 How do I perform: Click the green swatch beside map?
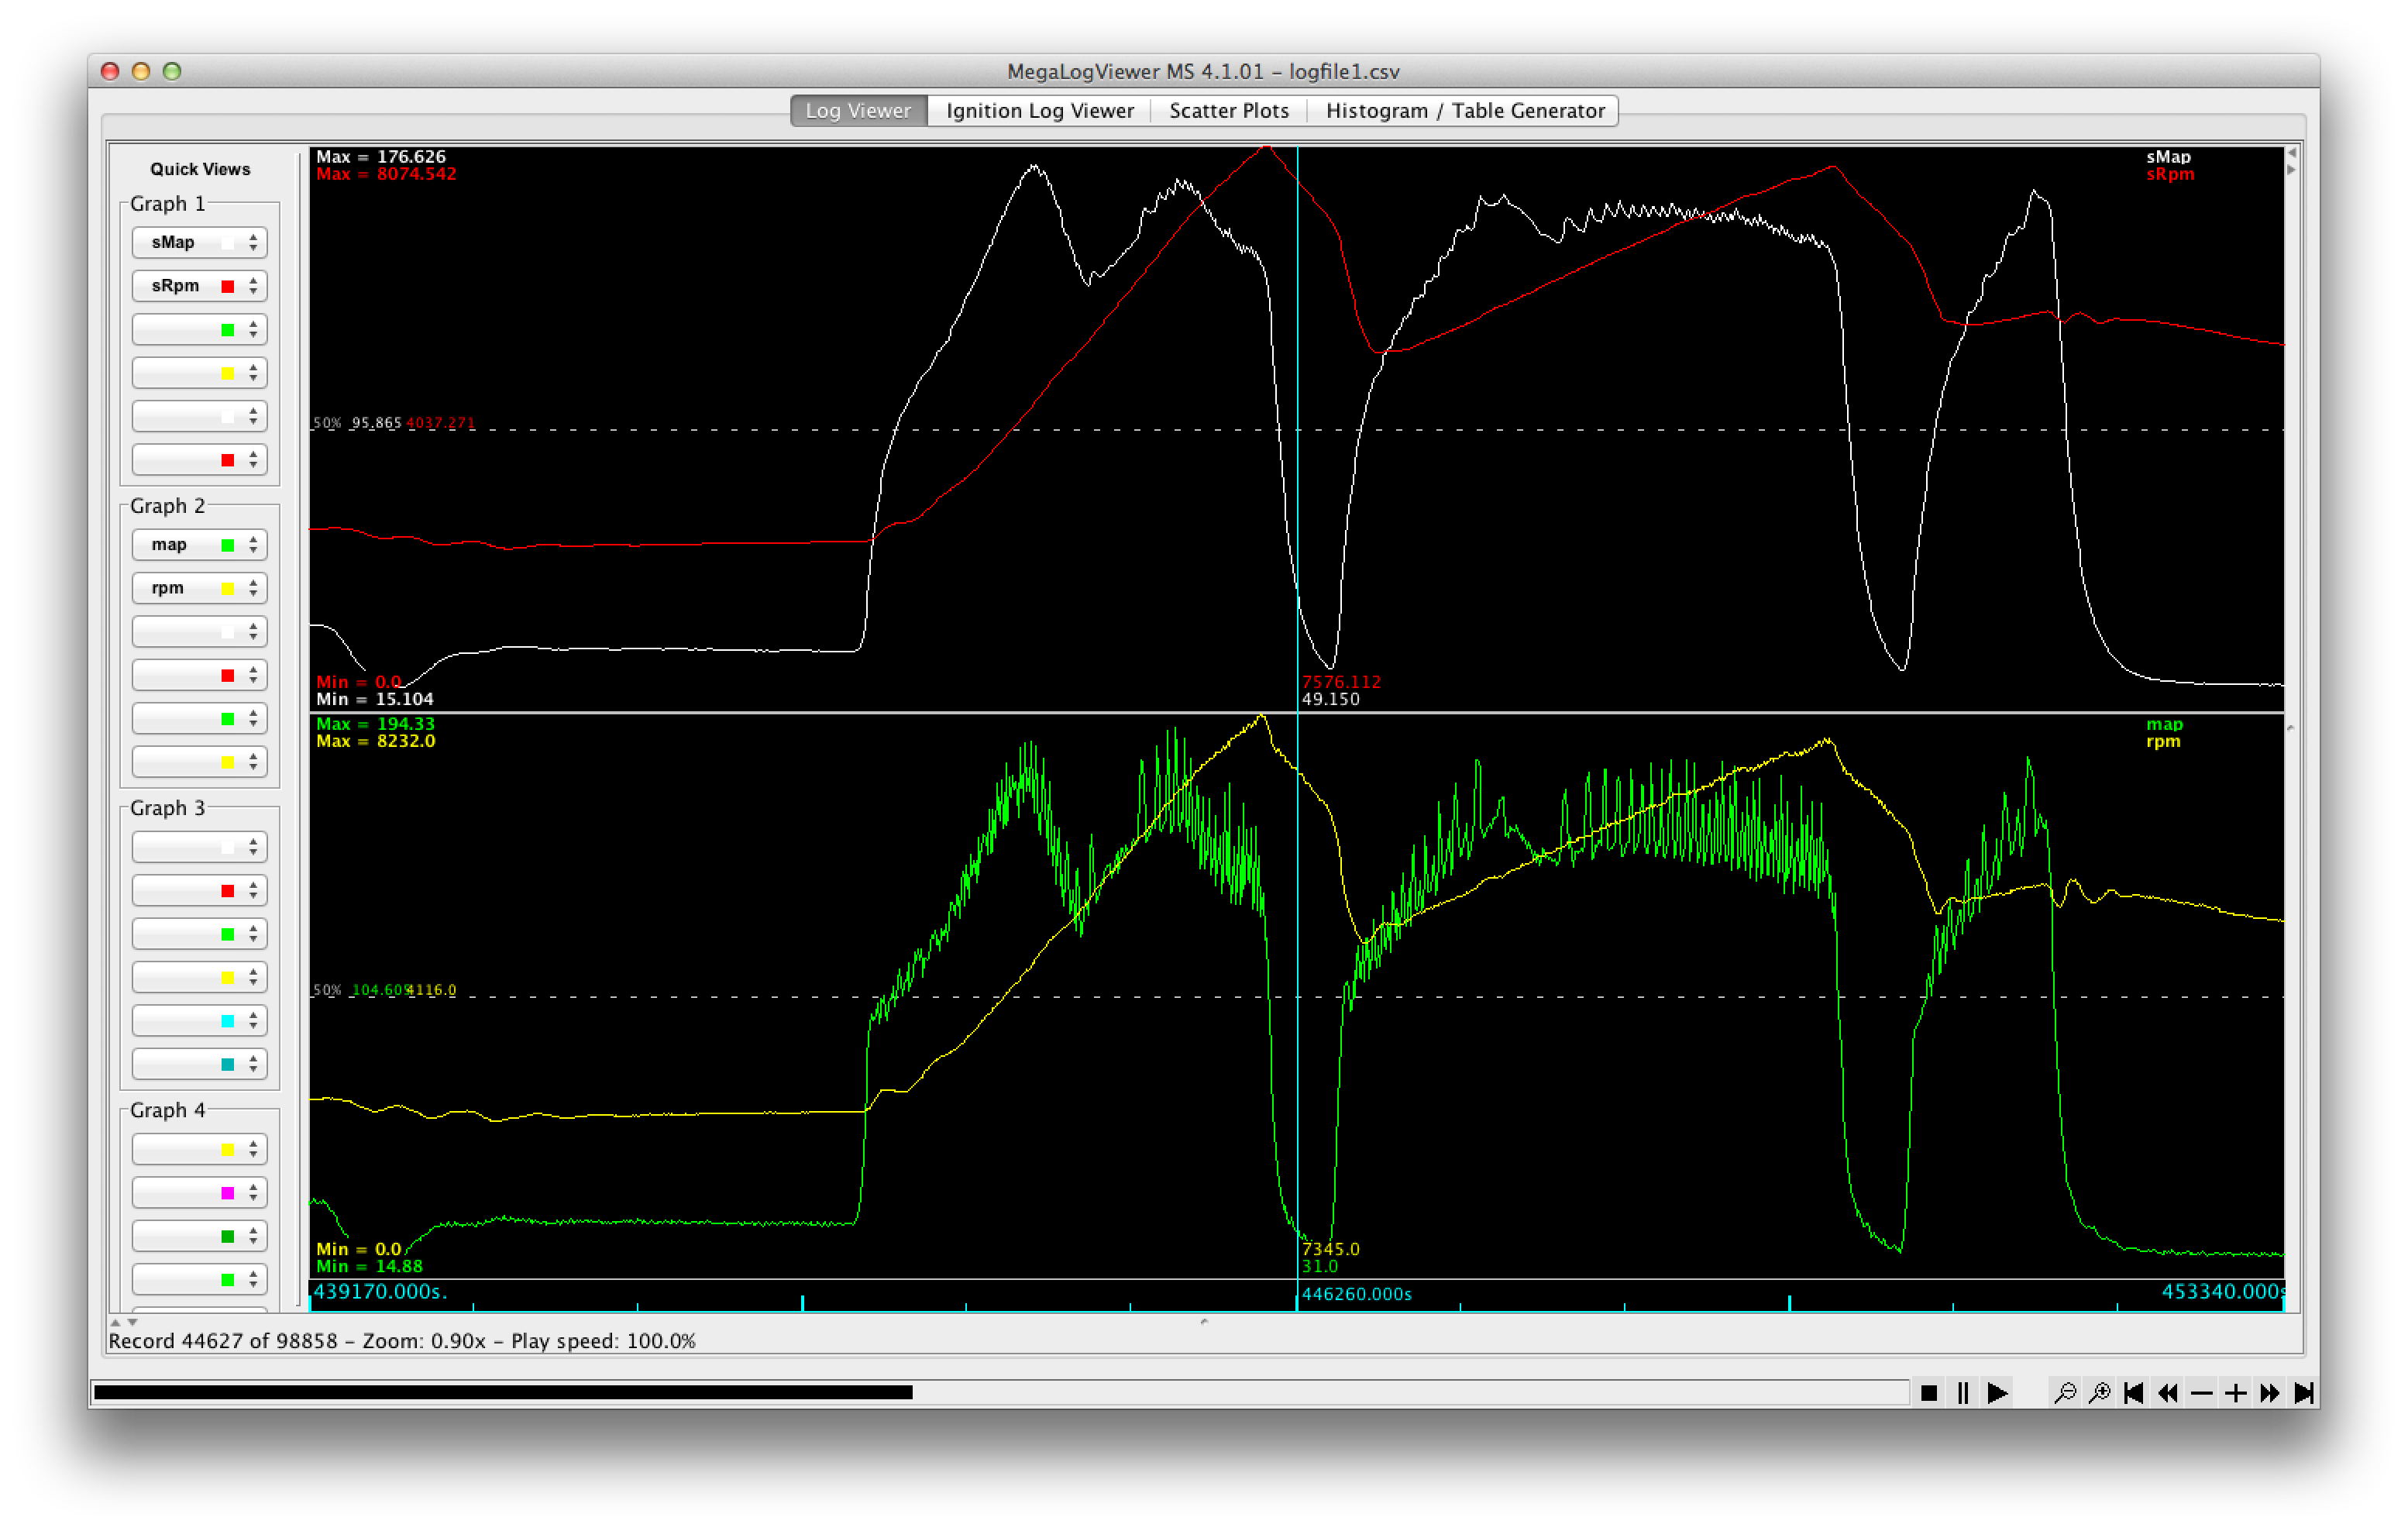click(227, 546)
